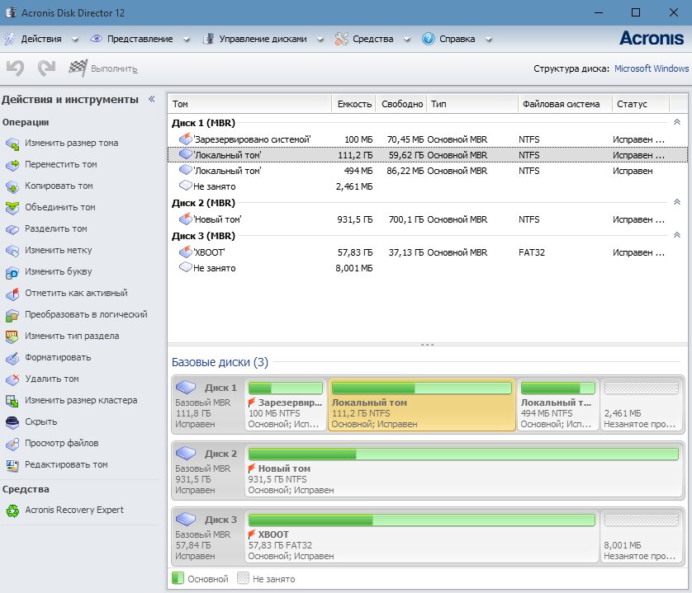This screenshot has height=593, width=692.
Task: Click the Копировать том icon
Action: [12, 186]
